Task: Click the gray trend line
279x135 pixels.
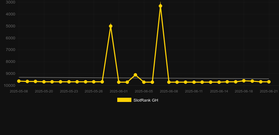Action: pos(144,78)
